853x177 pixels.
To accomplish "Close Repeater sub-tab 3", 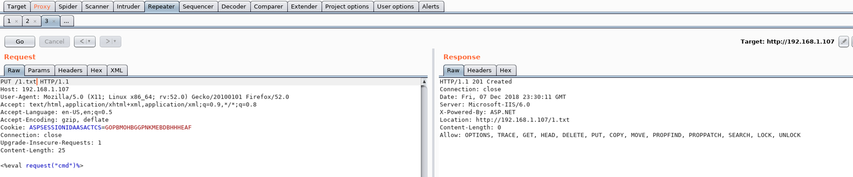I will (x=54, y=22).
